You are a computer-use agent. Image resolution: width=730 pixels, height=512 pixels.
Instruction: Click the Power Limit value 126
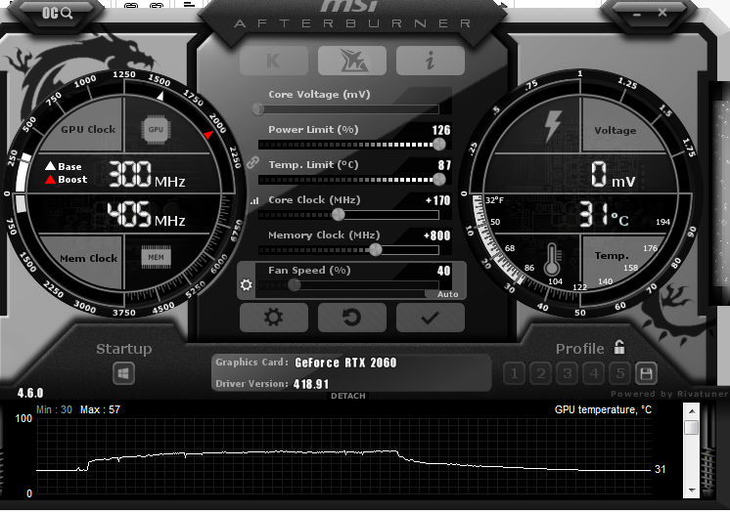tap(441, 130)
